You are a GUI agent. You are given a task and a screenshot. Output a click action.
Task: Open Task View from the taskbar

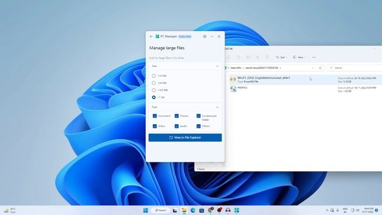(175, 210)
